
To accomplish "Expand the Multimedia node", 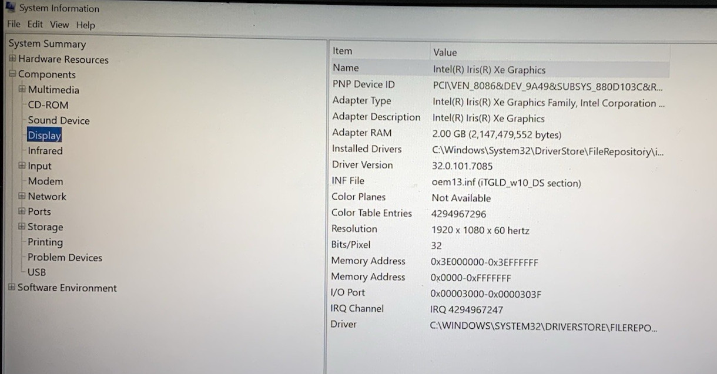I will point(22,89).
